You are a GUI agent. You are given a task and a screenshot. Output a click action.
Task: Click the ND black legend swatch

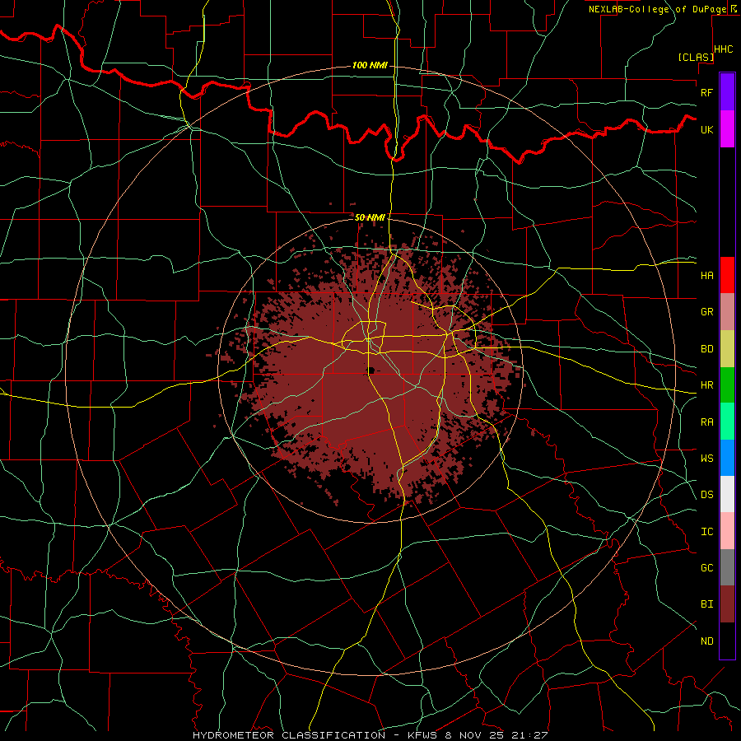coord(727,641)
